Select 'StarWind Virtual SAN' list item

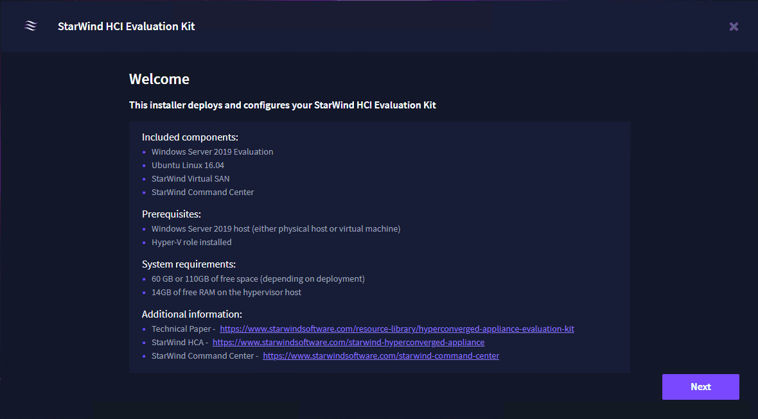click(191, 178)
